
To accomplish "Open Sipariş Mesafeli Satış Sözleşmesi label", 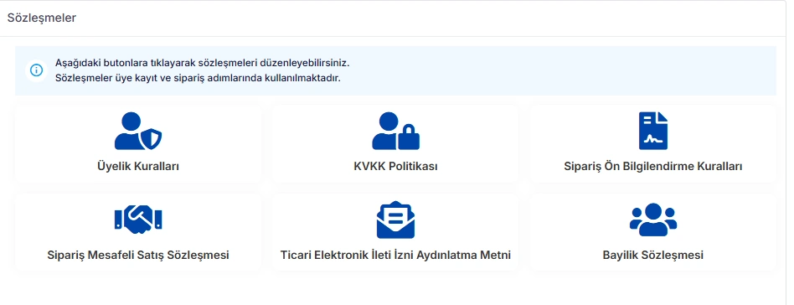I will click(x=137, y=256).
